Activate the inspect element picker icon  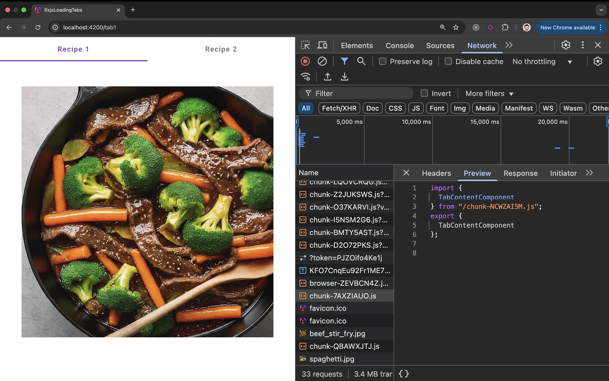tap(305, 45)
